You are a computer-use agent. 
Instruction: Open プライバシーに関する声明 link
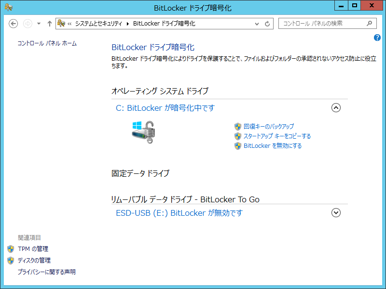(46, 272)
